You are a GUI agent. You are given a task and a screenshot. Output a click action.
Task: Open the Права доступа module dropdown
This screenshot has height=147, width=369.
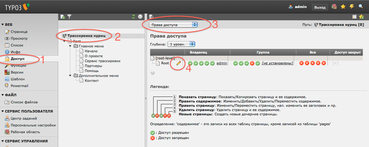click(173, 25)
